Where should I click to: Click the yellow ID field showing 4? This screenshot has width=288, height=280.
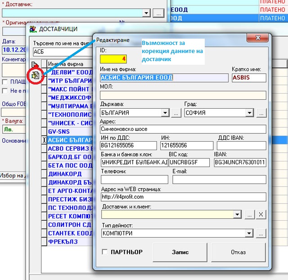click(x=113, y=59)
